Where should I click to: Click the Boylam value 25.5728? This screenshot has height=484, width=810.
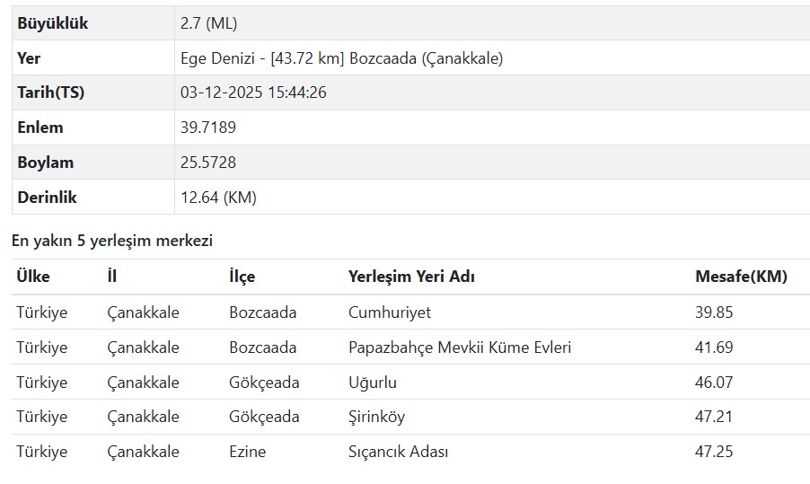tap(208, 163)
